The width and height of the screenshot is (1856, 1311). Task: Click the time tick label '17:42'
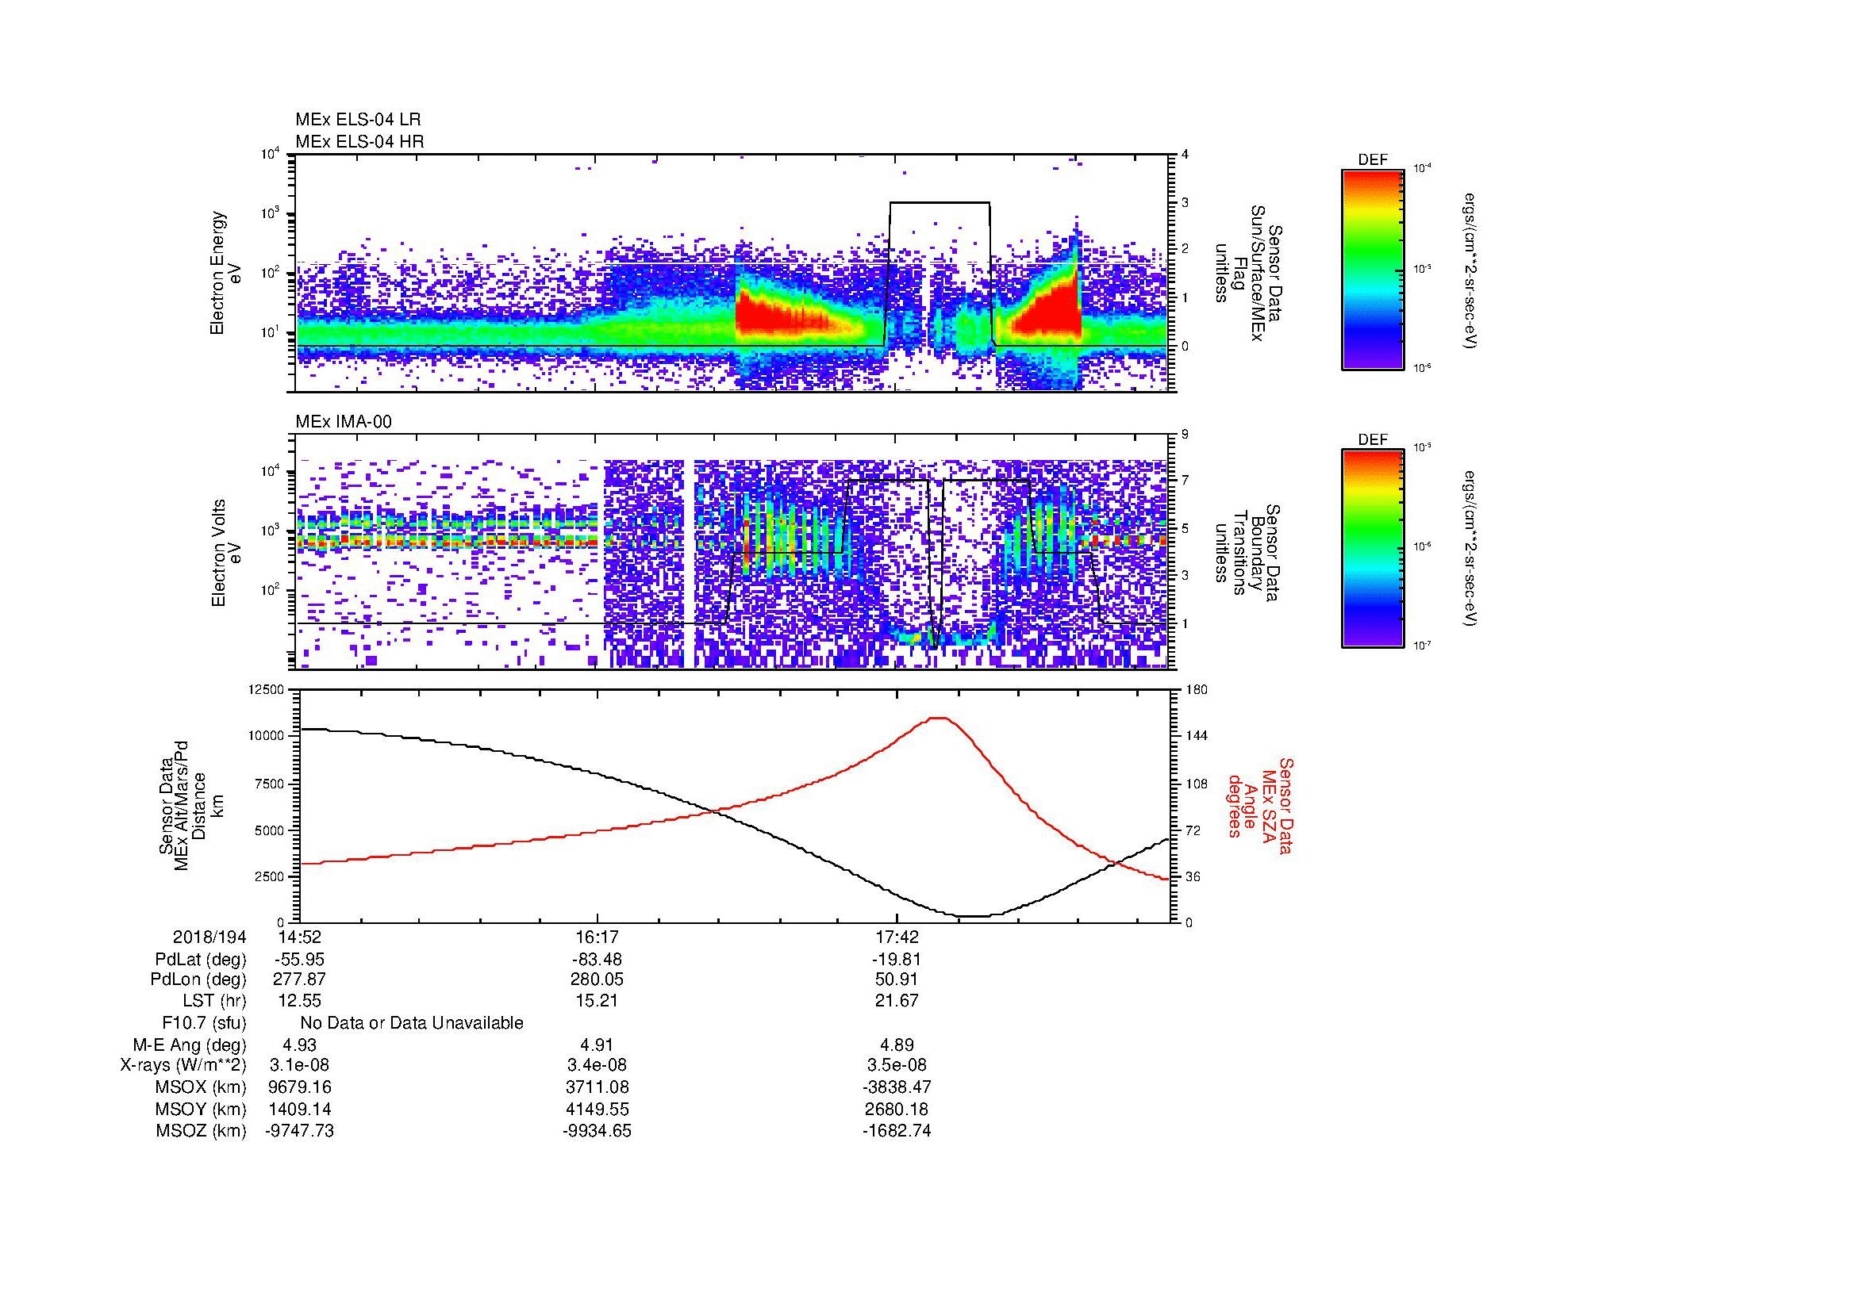point(897,937)
